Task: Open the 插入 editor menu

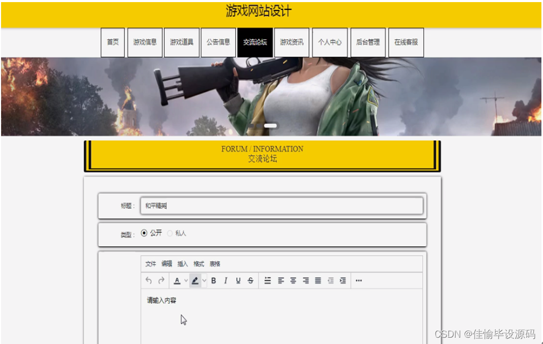Action: pos(183,264)
